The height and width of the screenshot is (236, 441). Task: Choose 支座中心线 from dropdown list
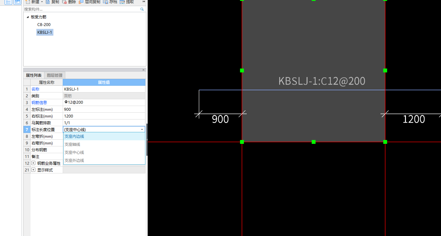coord(104,153)
